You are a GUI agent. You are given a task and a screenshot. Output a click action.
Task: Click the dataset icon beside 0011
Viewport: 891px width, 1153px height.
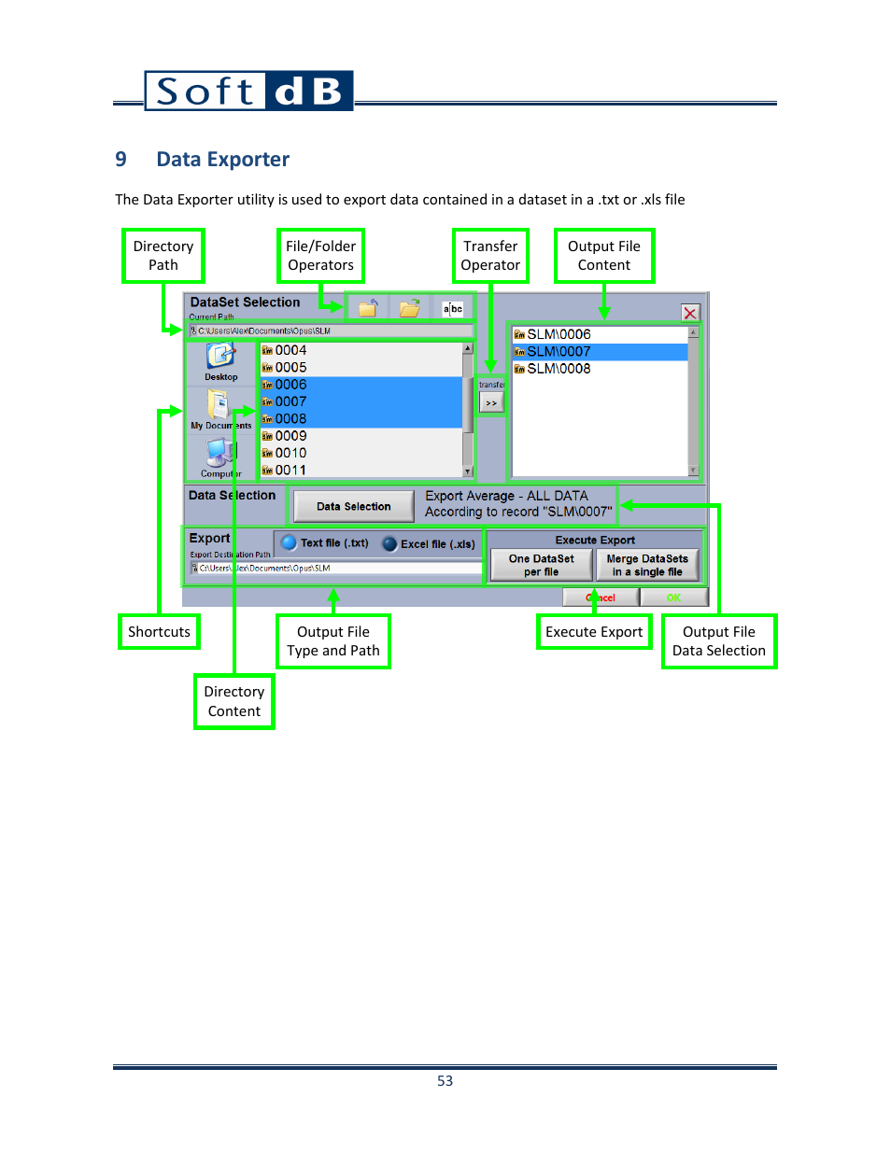(267, 471)
